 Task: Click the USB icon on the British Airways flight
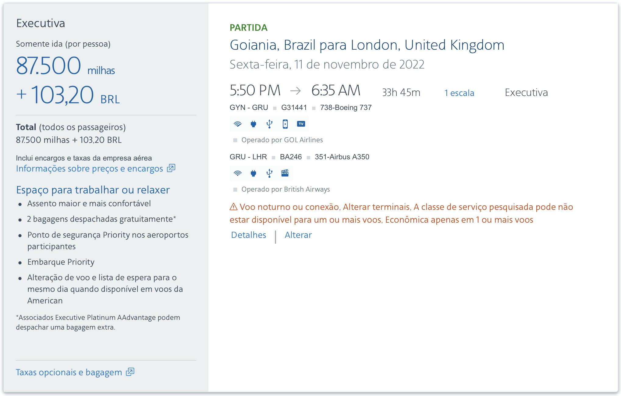[269, 173]
